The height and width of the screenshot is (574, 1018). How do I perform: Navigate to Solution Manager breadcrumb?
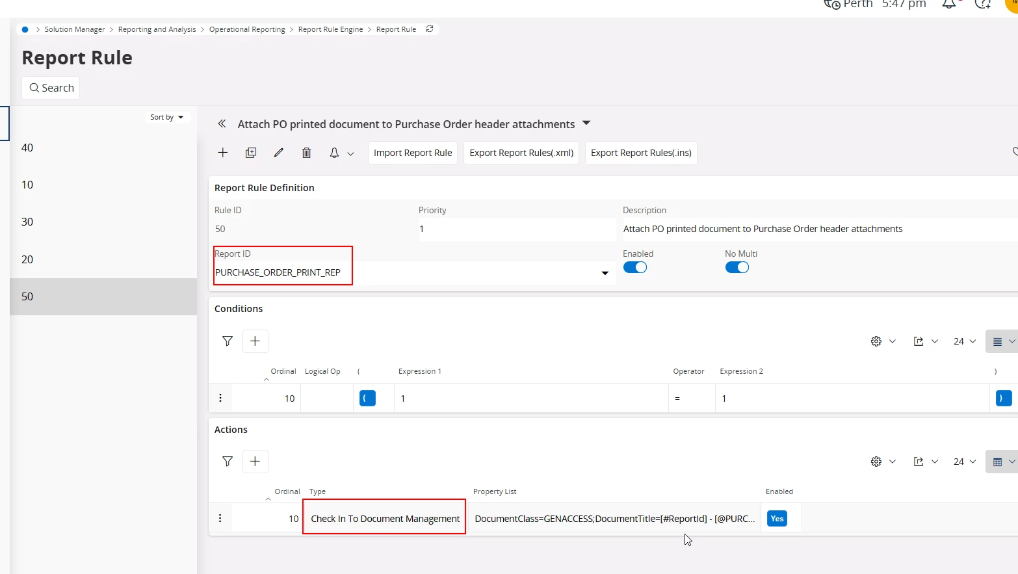[75, 29]
